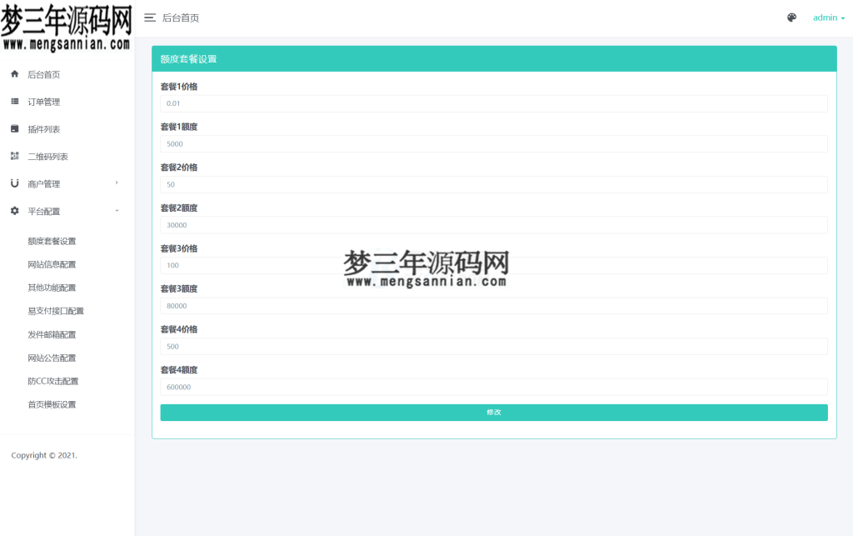This screenshot has height=536, width=853.
Task: Go to 发件邮箱配置 submenu
Action: (x=52, y=334)
